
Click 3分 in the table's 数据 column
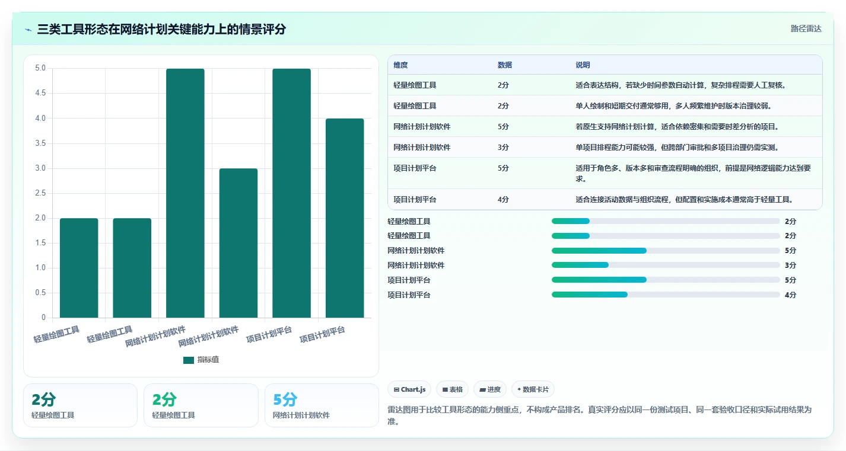click(503, 148)
